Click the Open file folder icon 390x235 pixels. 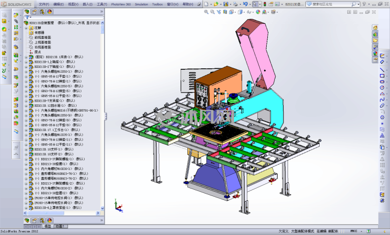pyautogui.click(x=216, y=4)
